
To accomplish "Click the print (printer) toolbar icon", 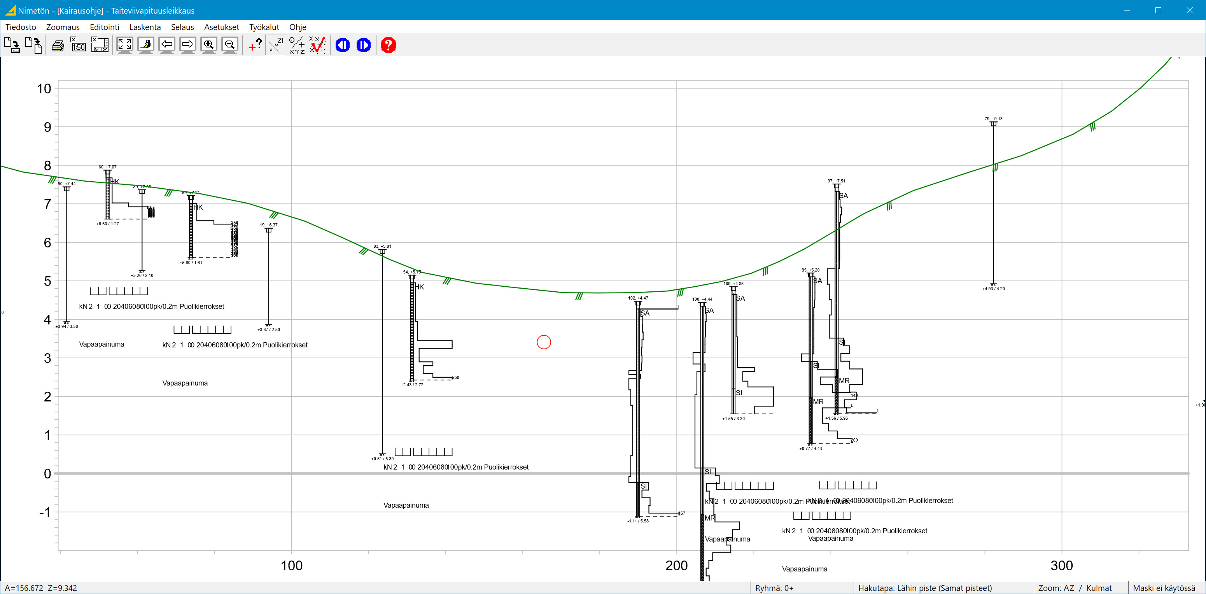I will click(58, 46).
